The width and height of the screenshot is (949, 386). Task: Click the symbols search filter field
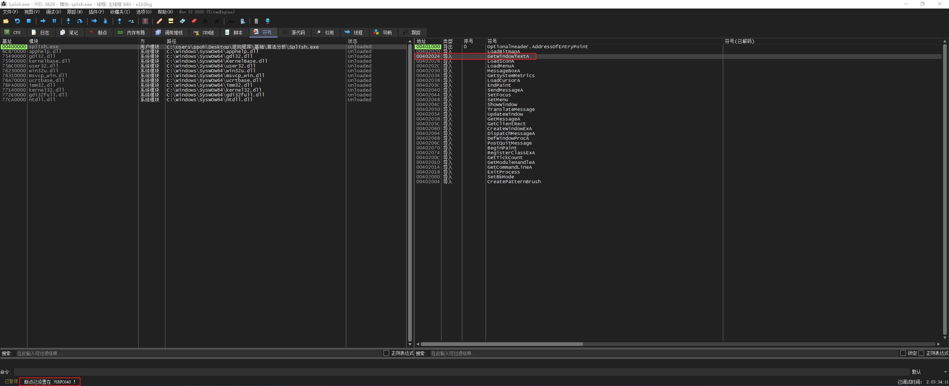click(664, 353)
